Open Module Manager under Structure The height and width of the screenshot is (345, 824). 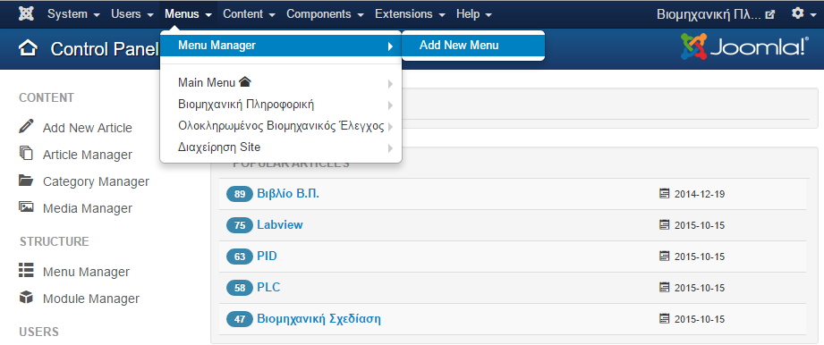[91, 299]
